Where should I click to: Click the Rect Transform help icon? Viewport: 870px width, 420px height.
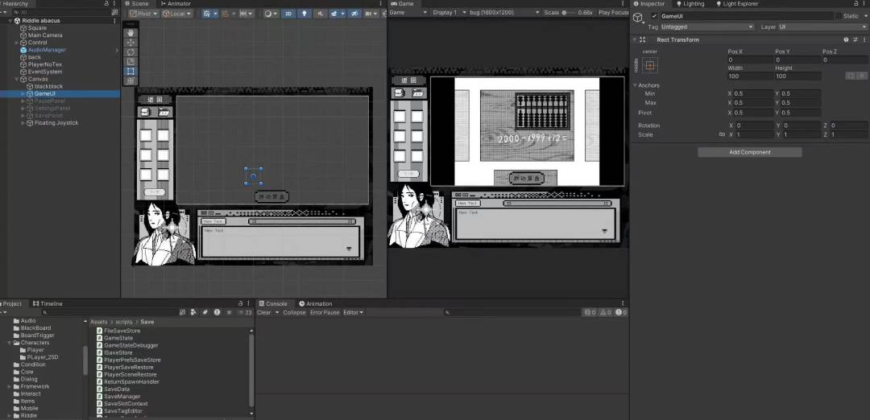(846, 39)
